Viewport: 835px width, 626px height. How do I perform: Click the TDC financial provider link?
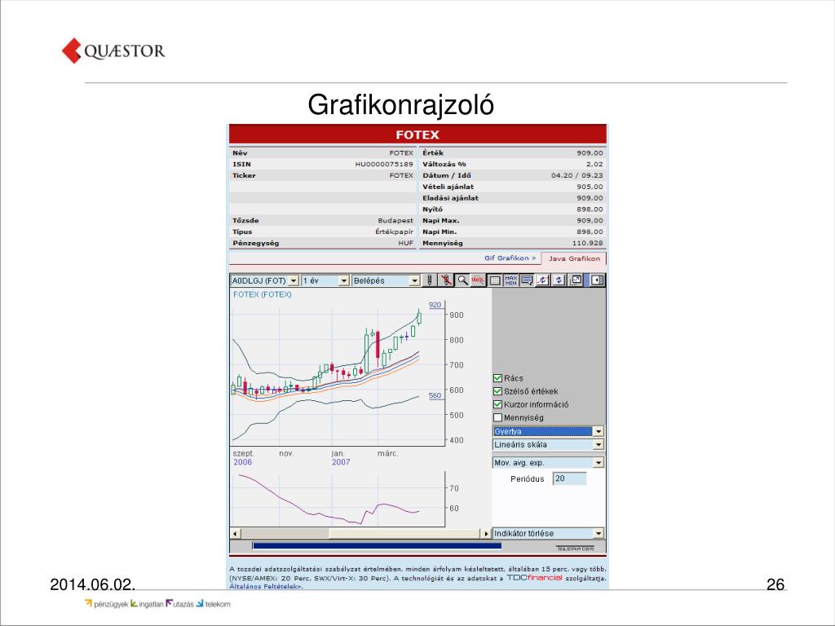[x=534, y=578]
